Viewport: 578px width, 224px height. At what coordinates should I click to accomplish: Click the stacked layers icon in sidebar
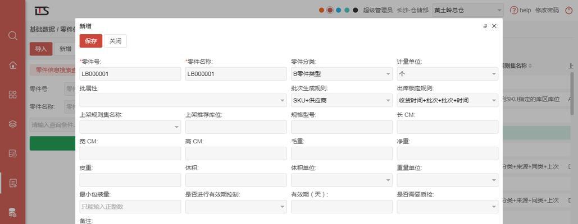tap(12, 124)
